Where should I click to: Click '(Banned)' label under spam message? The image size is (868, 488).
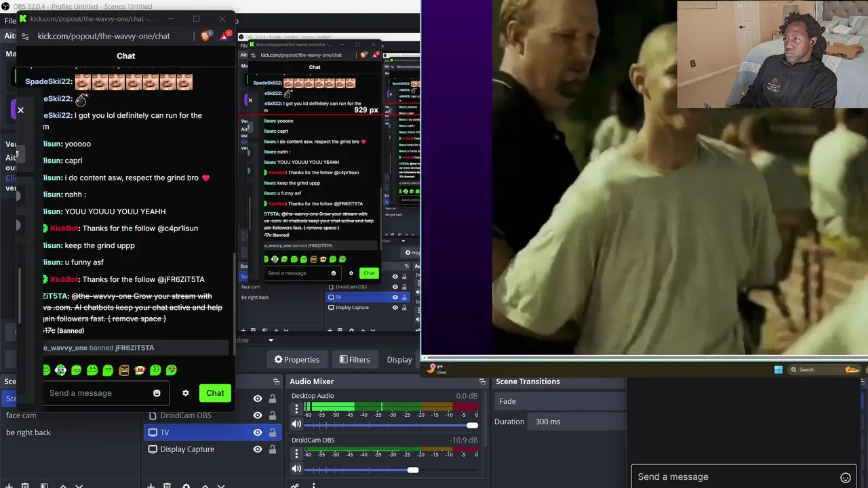click(x=71, y=331)
